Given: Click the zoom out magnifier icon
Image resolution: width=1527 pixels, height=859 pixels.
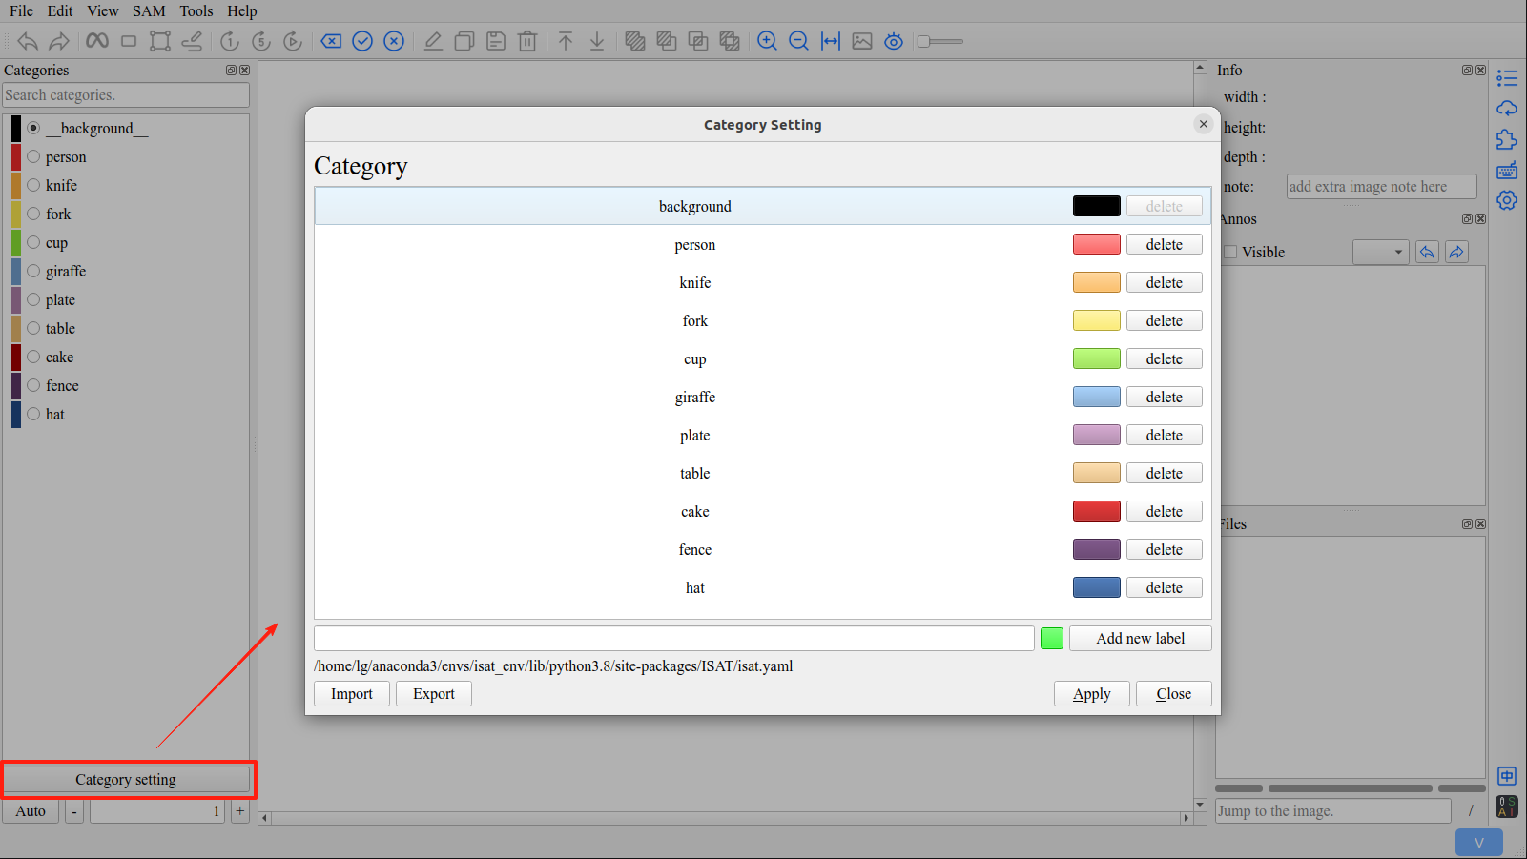Looking at the screenshot, I should [799, 41].
